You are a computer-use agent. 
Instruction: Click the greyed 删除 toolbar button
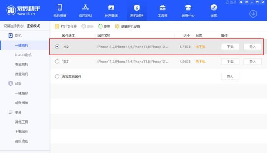click(x=87, y=26)
